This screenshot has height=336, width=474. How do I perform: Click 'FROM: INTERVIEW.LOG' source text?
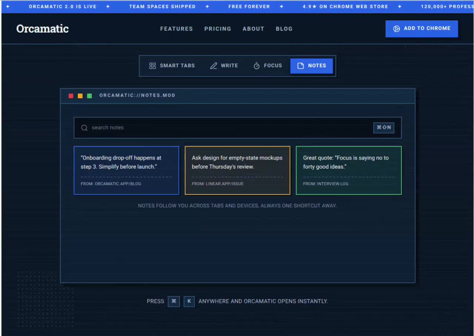(326, 184)
